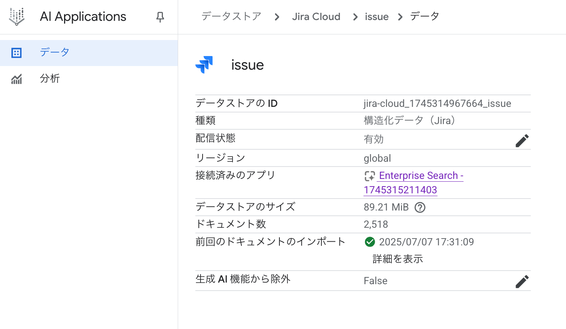Edit 生成 AI 機能から除外 with pencil
Screen dimensions: 566x329
point(522,281)
